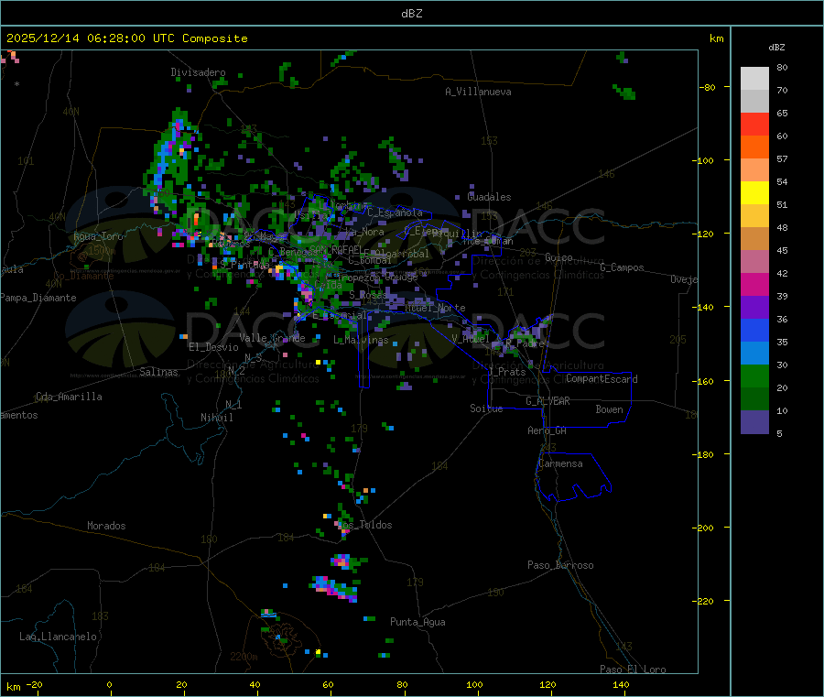824x697 pixels.
Task: Click the Nihuil location label
Action: pos(217,418)
